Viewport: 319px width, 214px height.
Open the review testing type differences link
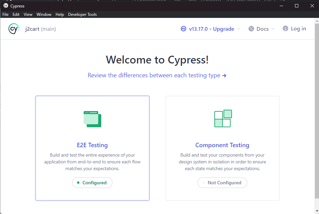pyautogui.click(x=157, y=75)
